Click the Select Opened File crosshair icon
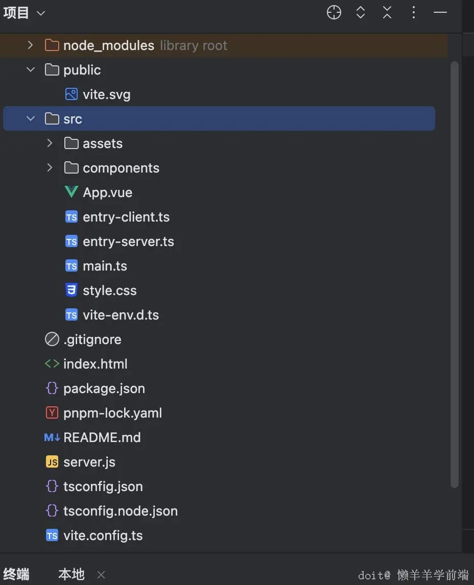 334,13
